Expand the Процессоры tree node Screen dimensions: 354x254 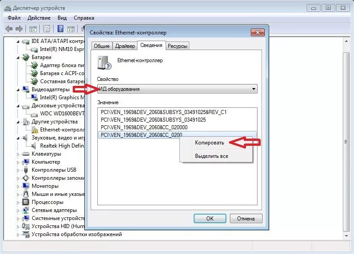18,203
